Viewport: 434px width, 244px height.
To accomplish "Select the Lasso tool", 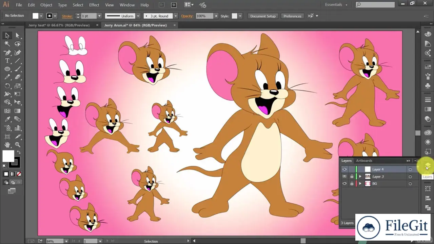I will (18, 44).
